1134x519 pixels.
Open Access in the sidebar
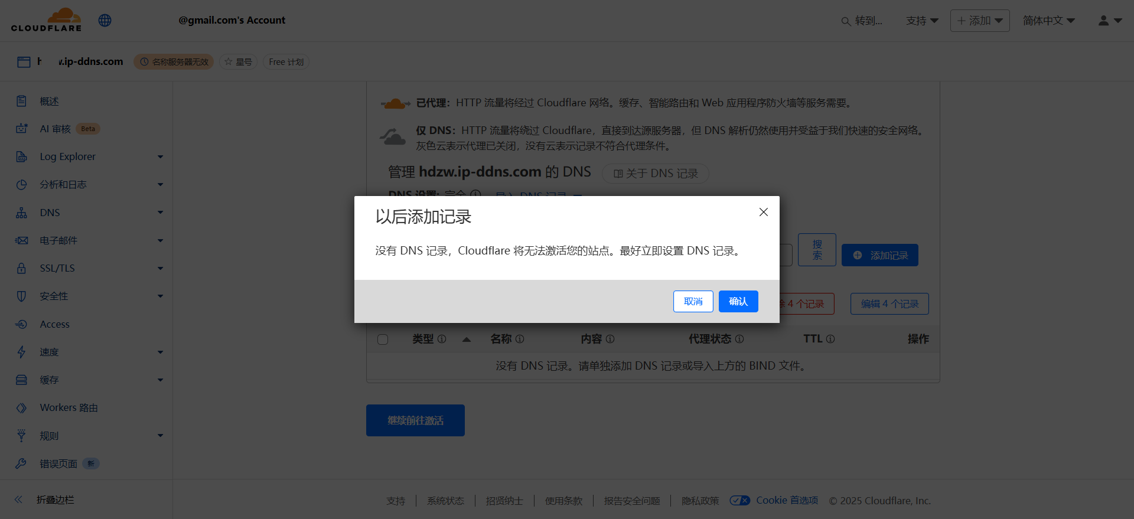(54, 324)
